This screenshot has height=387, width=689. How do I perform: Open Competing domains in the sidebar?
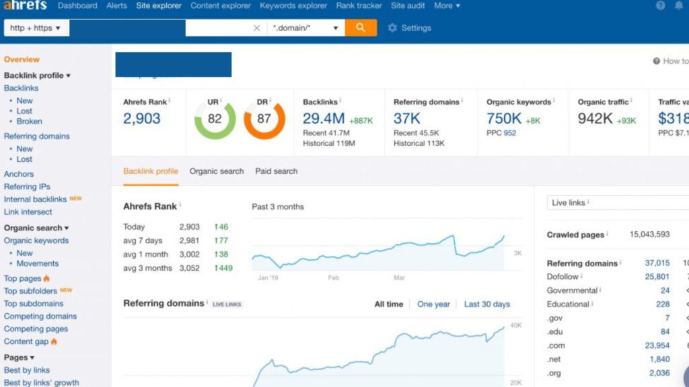pyautogui.click(x=40, y=316)
